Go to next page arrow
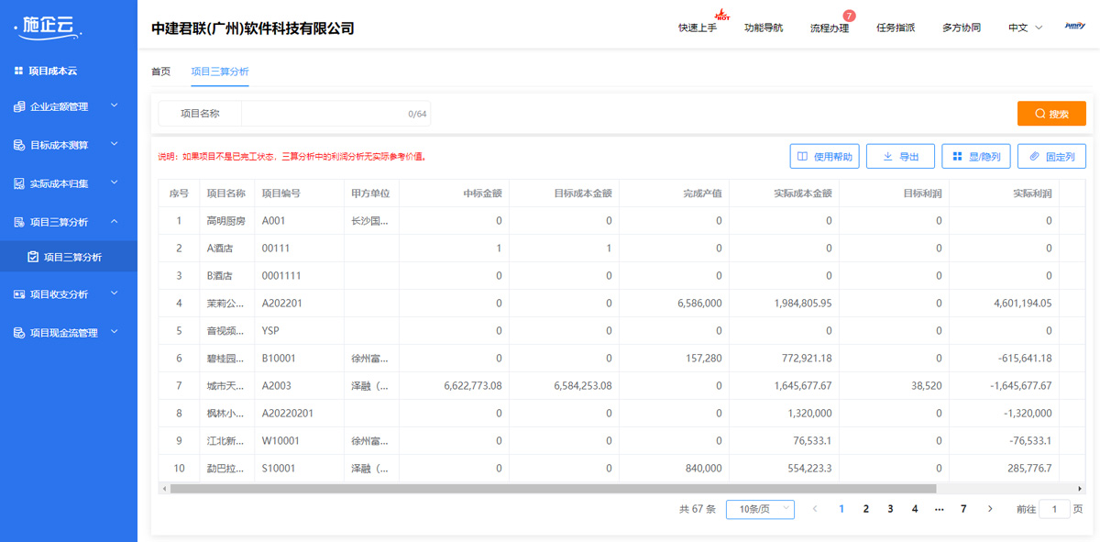Viewport: 1100px width, 542px height. [990, 509]
